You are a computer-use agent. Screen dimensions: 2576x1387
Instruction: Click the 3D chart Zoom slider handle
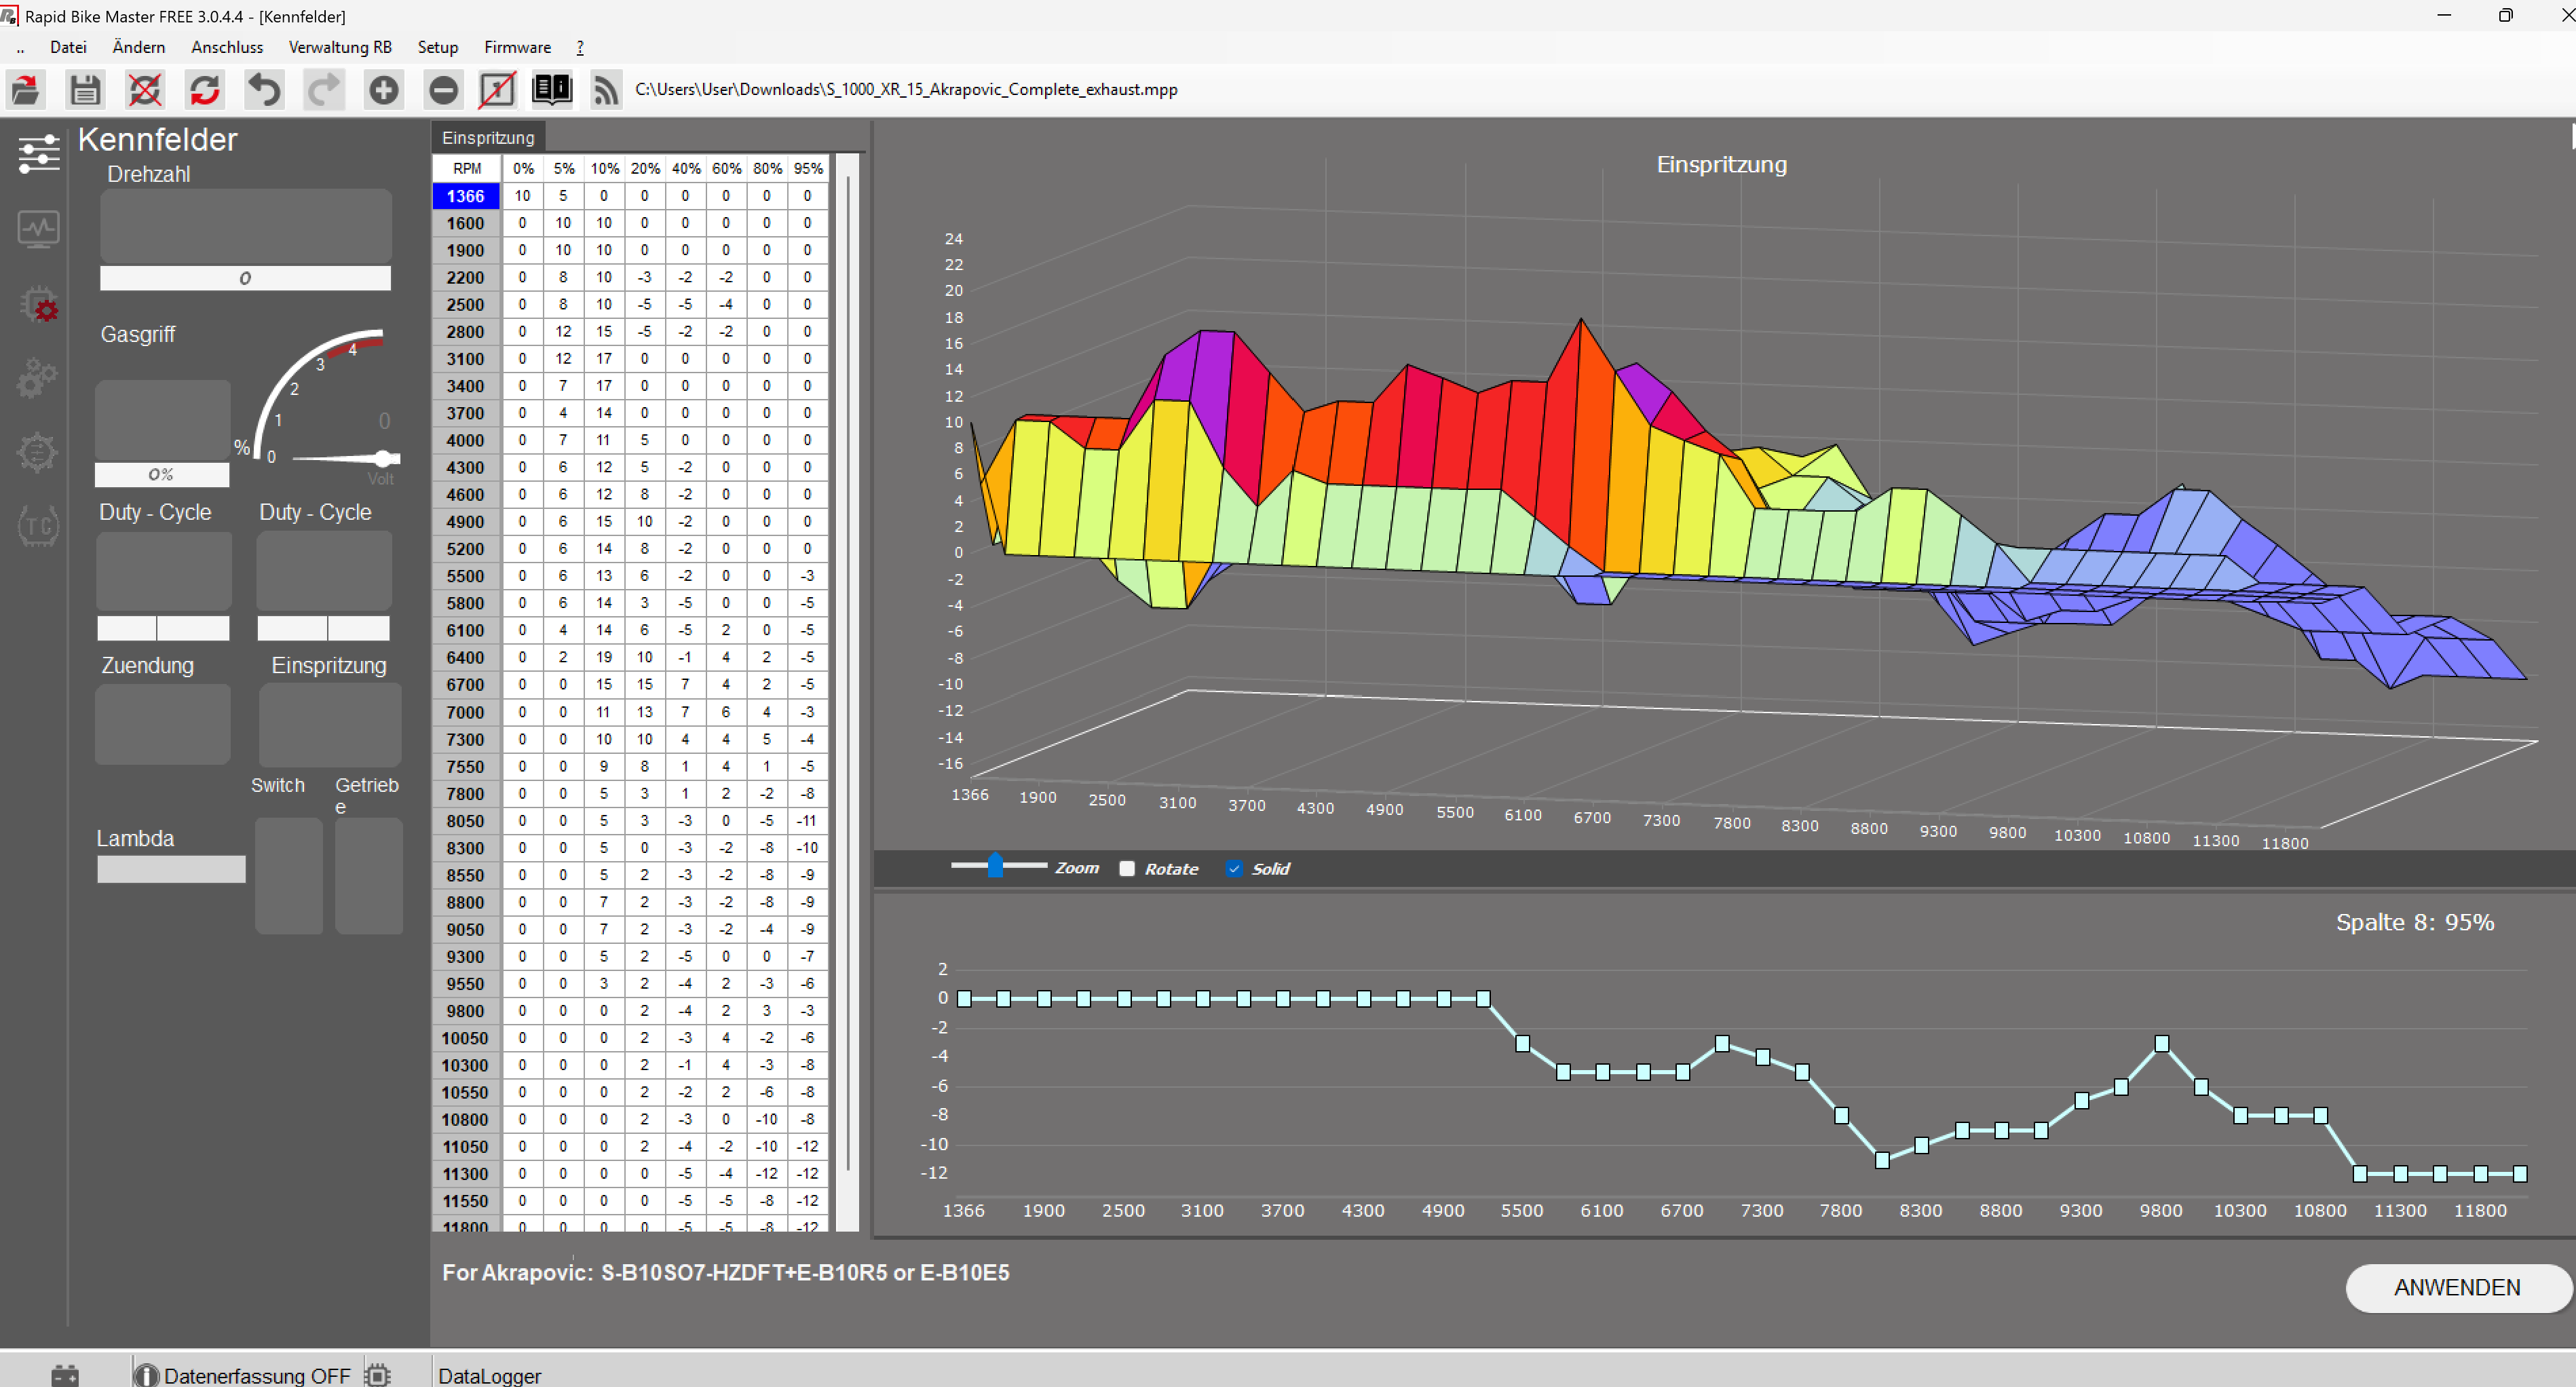click(x=995, y=865)
